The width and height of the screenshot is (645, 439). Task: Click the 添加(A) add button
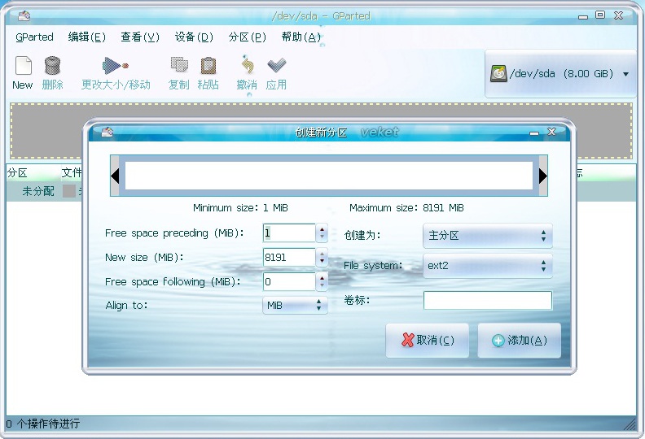pyautogui.click(x=519, y=340)
